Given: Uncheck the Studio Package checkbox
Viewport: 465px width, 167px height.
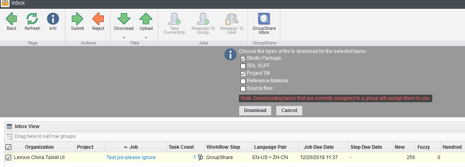Looking at the screenshot, I should [x=243, y=58].
